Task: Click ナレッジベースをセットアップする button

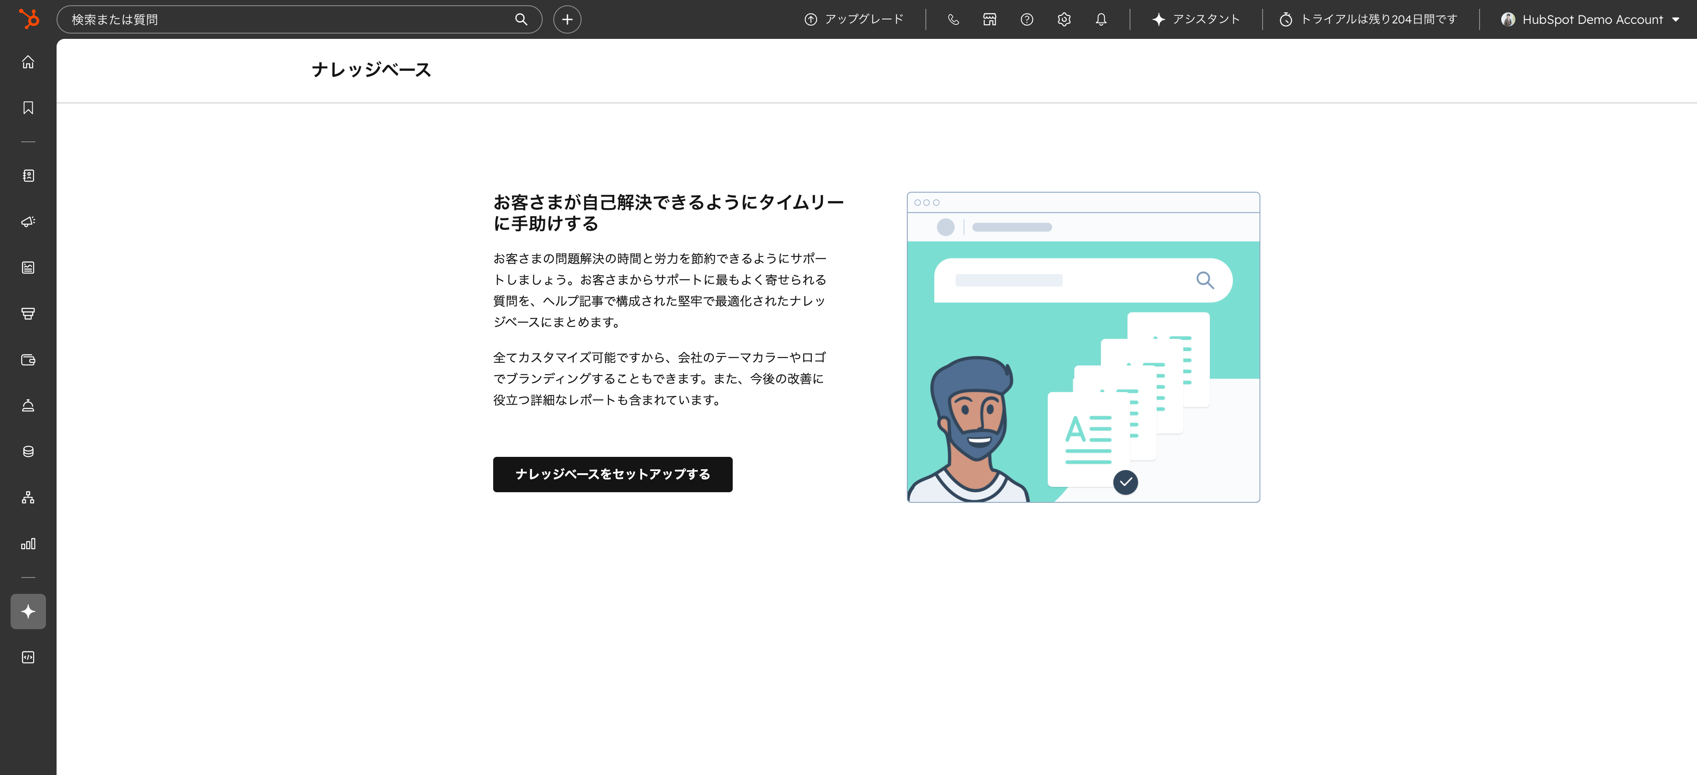Action: pyautogui.click(x=612, y=474)
